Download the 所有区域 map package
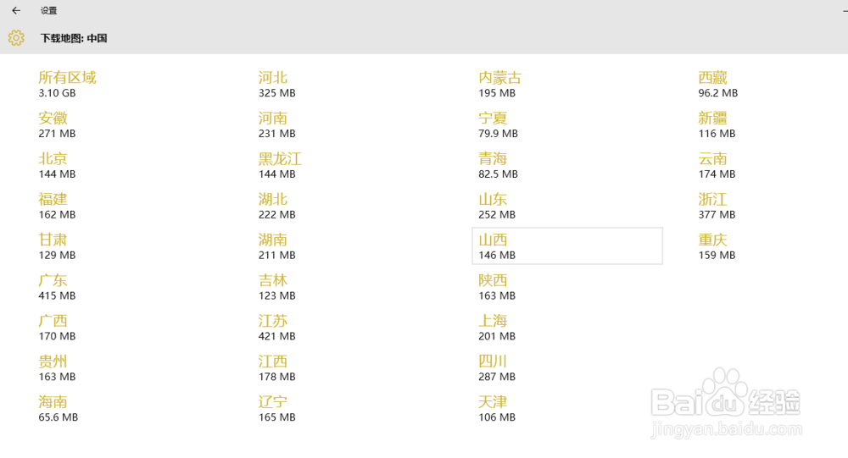This screenshot has height=458, width=848. pyautogui.click(x=67, y=84)
